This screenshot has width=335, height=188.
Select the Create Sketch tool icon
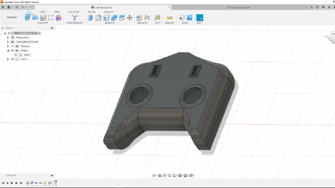pos(51,18)
